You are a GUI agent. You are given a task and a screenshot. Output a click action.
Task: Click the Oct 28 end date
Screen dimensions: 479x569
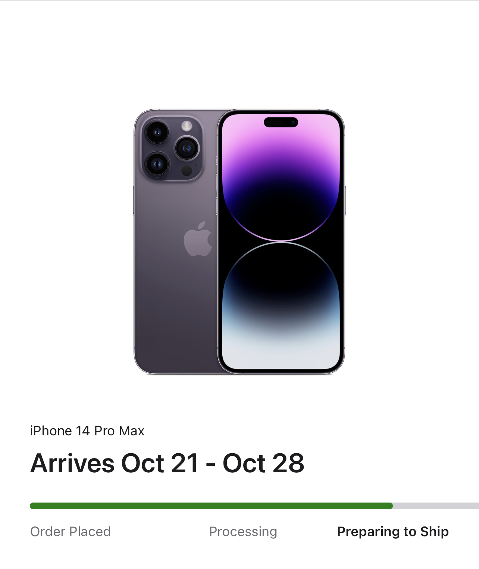[x=263, y=463]
